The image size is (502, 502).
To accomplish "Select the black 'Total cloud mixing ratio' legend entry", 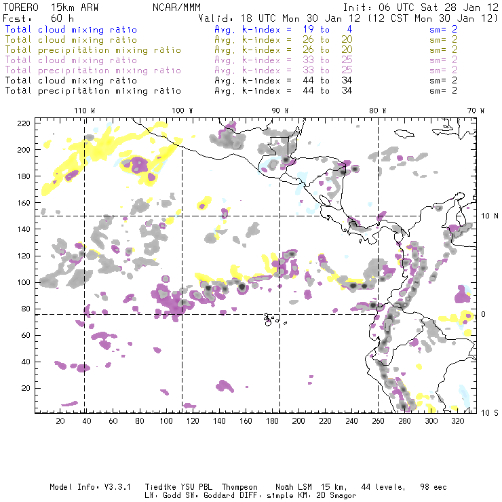I will pyautogui.click(x=71, y=80).
